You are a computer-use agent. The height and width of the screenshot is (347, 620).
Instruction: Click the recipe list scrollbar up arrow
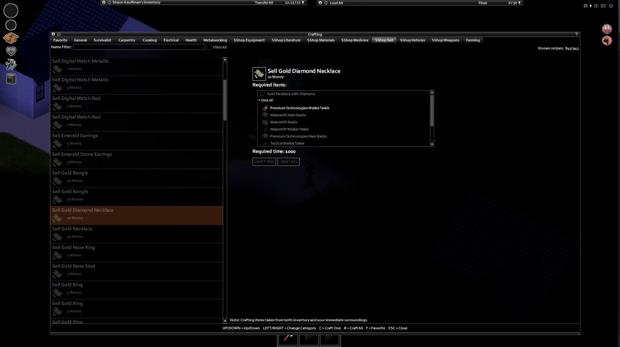tap(225, 60)
